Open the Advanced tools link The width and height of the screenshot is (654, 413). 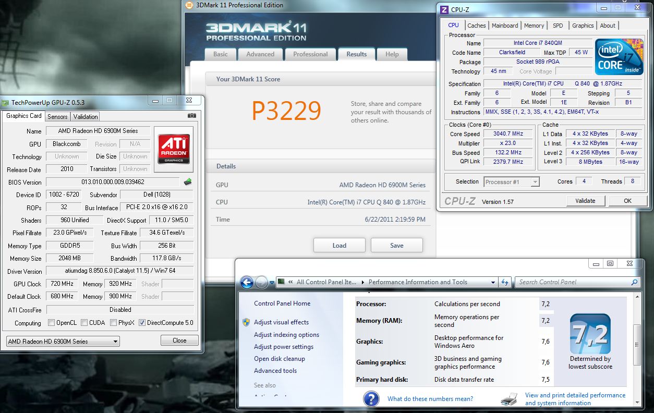[275, 371]
